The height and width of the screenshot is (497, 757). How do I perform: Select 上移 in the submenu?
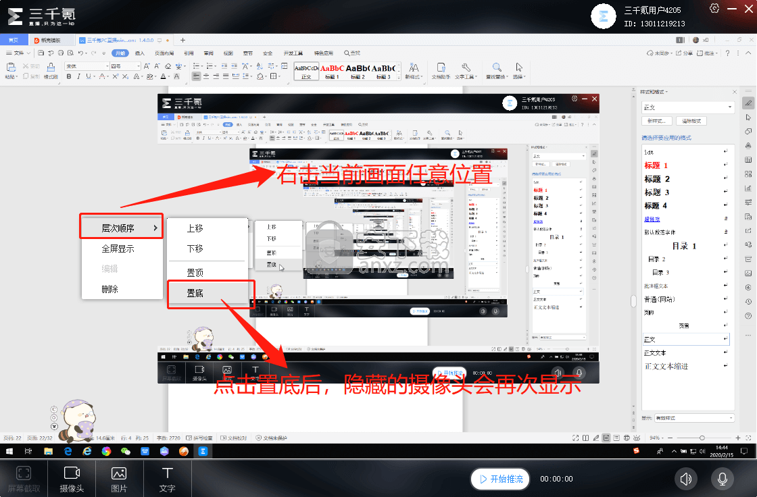pos(195,228)
